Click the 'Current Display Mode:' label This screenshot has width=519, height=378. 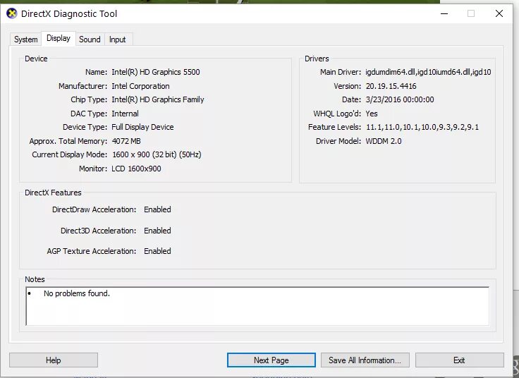[x=70, y=154]
